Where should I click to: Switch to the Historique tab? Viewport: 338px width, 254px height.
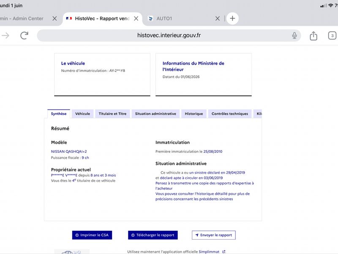(194, 113)
